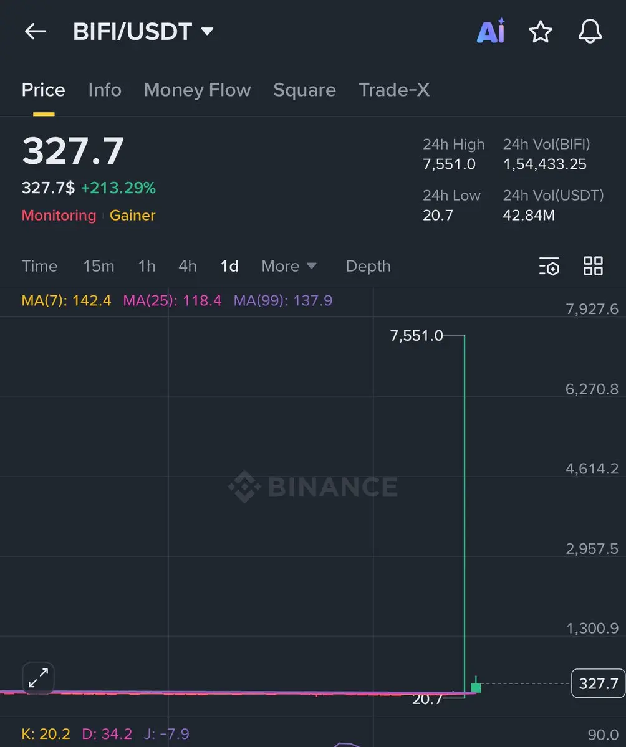
Task: Click the 327.7 current price marker
Action: coord(598,683)
